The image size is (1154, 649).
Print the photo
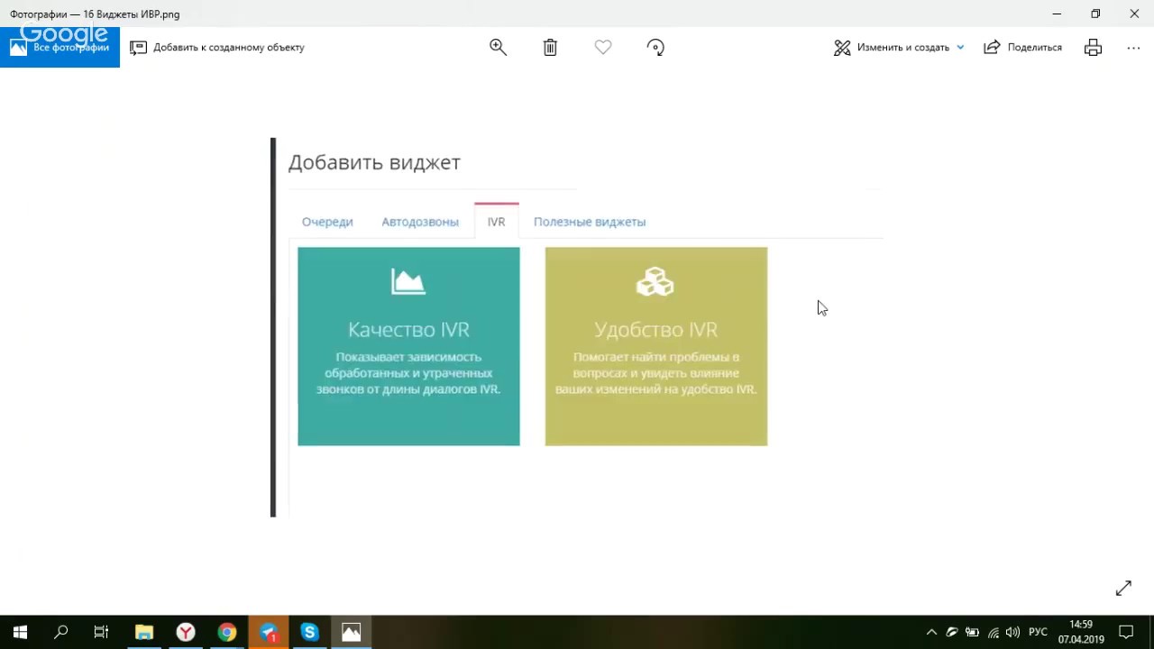1093,48
